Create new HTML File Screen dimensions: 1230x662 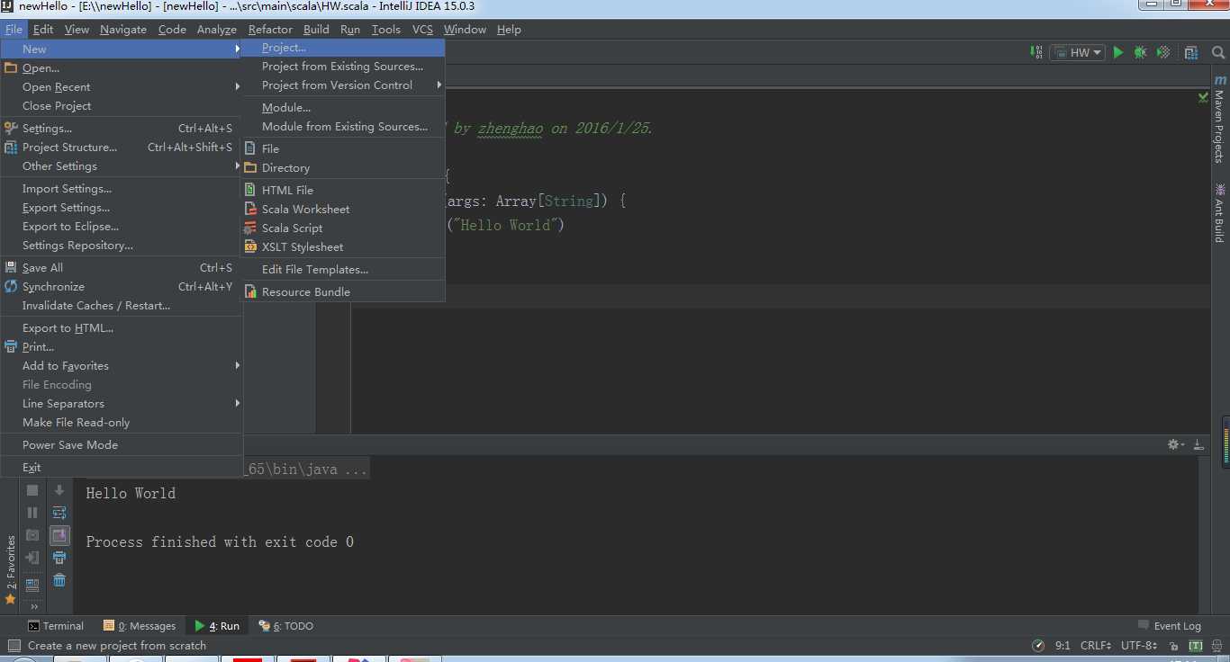click(x=343, y=191)
